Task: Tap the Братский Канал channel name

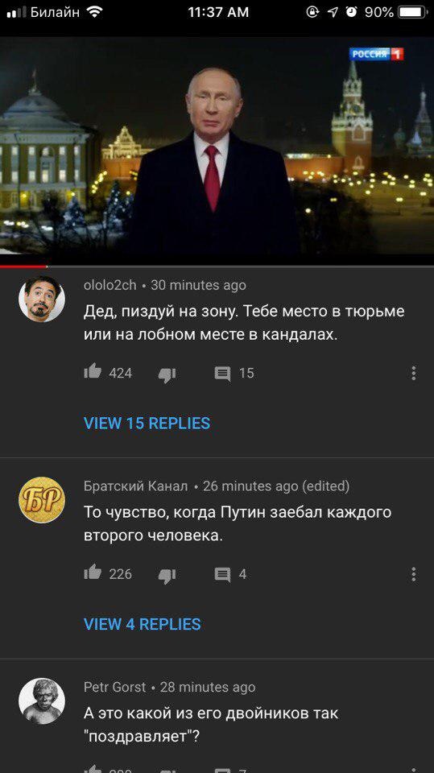Action: [135, 486]
